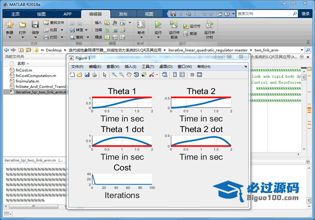The width and height of the screenshot is (315, 220).
Task: Click the help question mark icon
Action: (227, 14)
